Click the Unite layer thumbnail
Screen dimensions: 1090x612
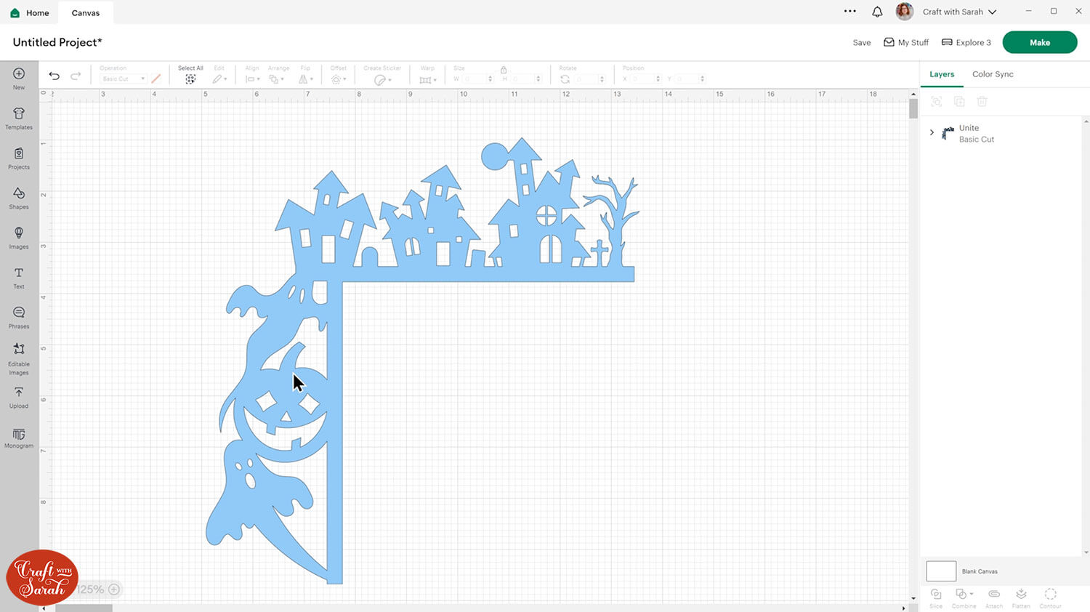[x=948, y=133]
